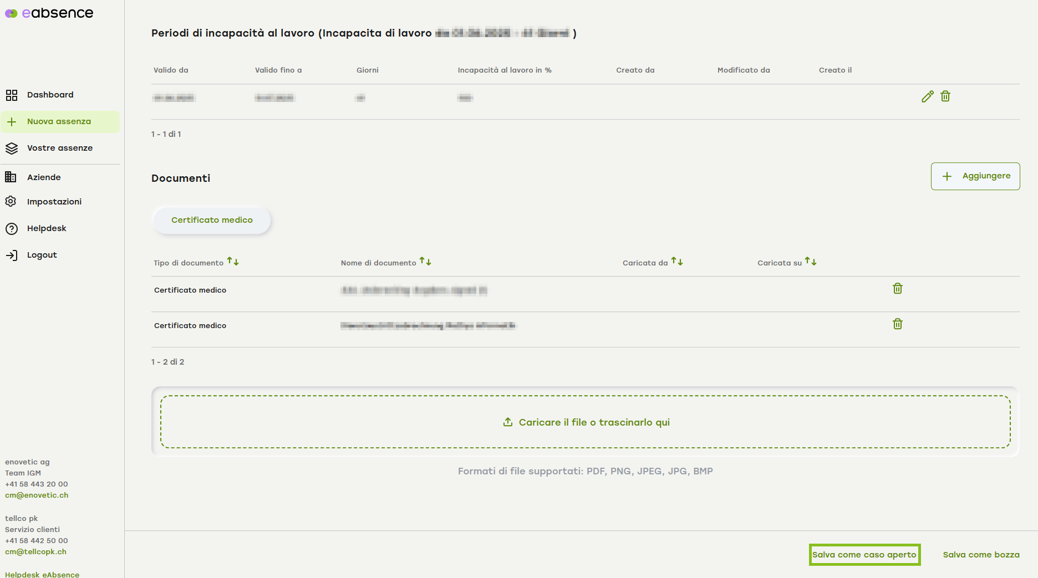
Task: Click the eabsence logo
Action: (49, 13)
